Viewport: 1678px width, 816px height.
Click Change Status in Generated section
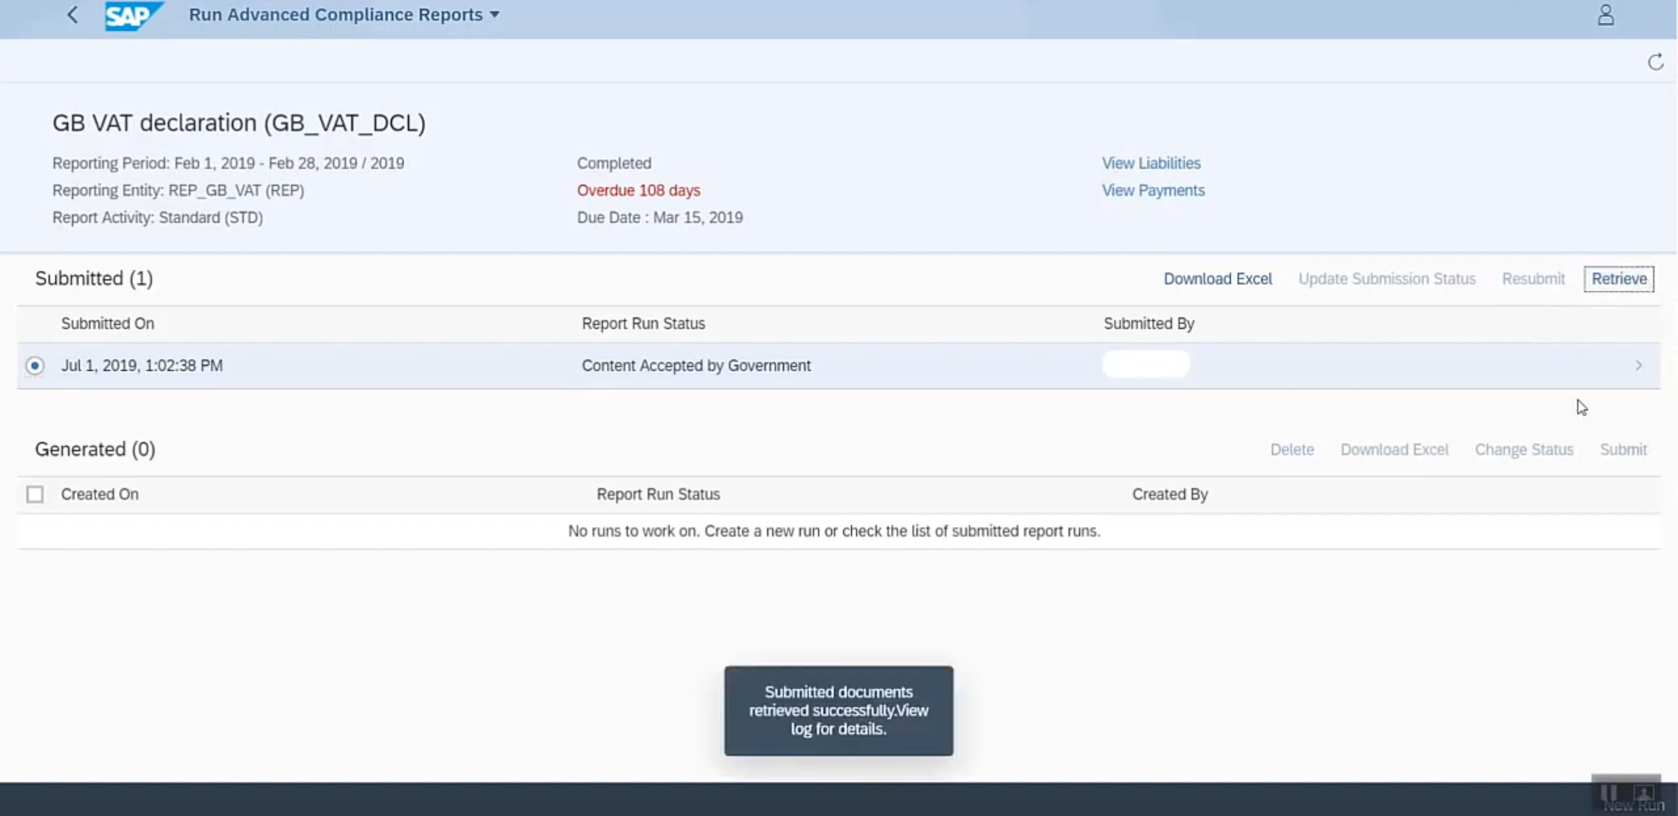[x=1524, y=450]
